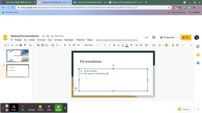
Task: Add a new slide with the plus button
Action: pyautogui.click(x=5, y=45)
